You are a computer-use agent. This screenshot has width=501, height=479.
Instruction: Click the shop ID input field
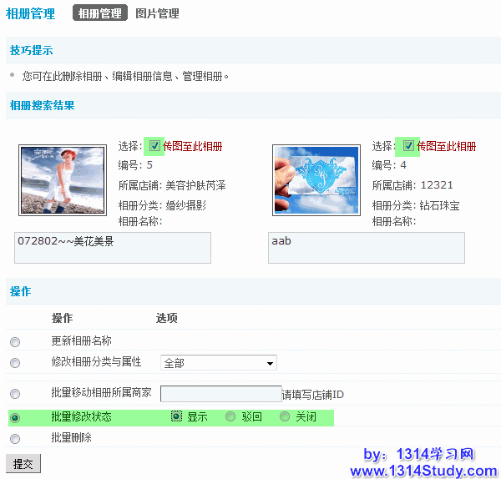pyautogui.click(x=220, y=394)
